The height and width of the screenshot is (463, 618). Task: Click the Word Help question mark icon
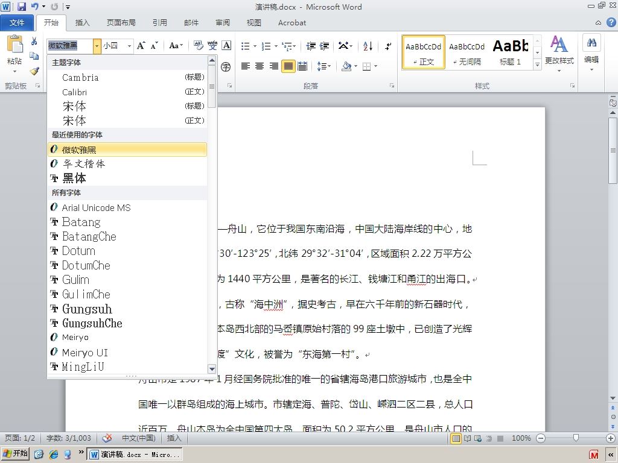coord(611,22)
